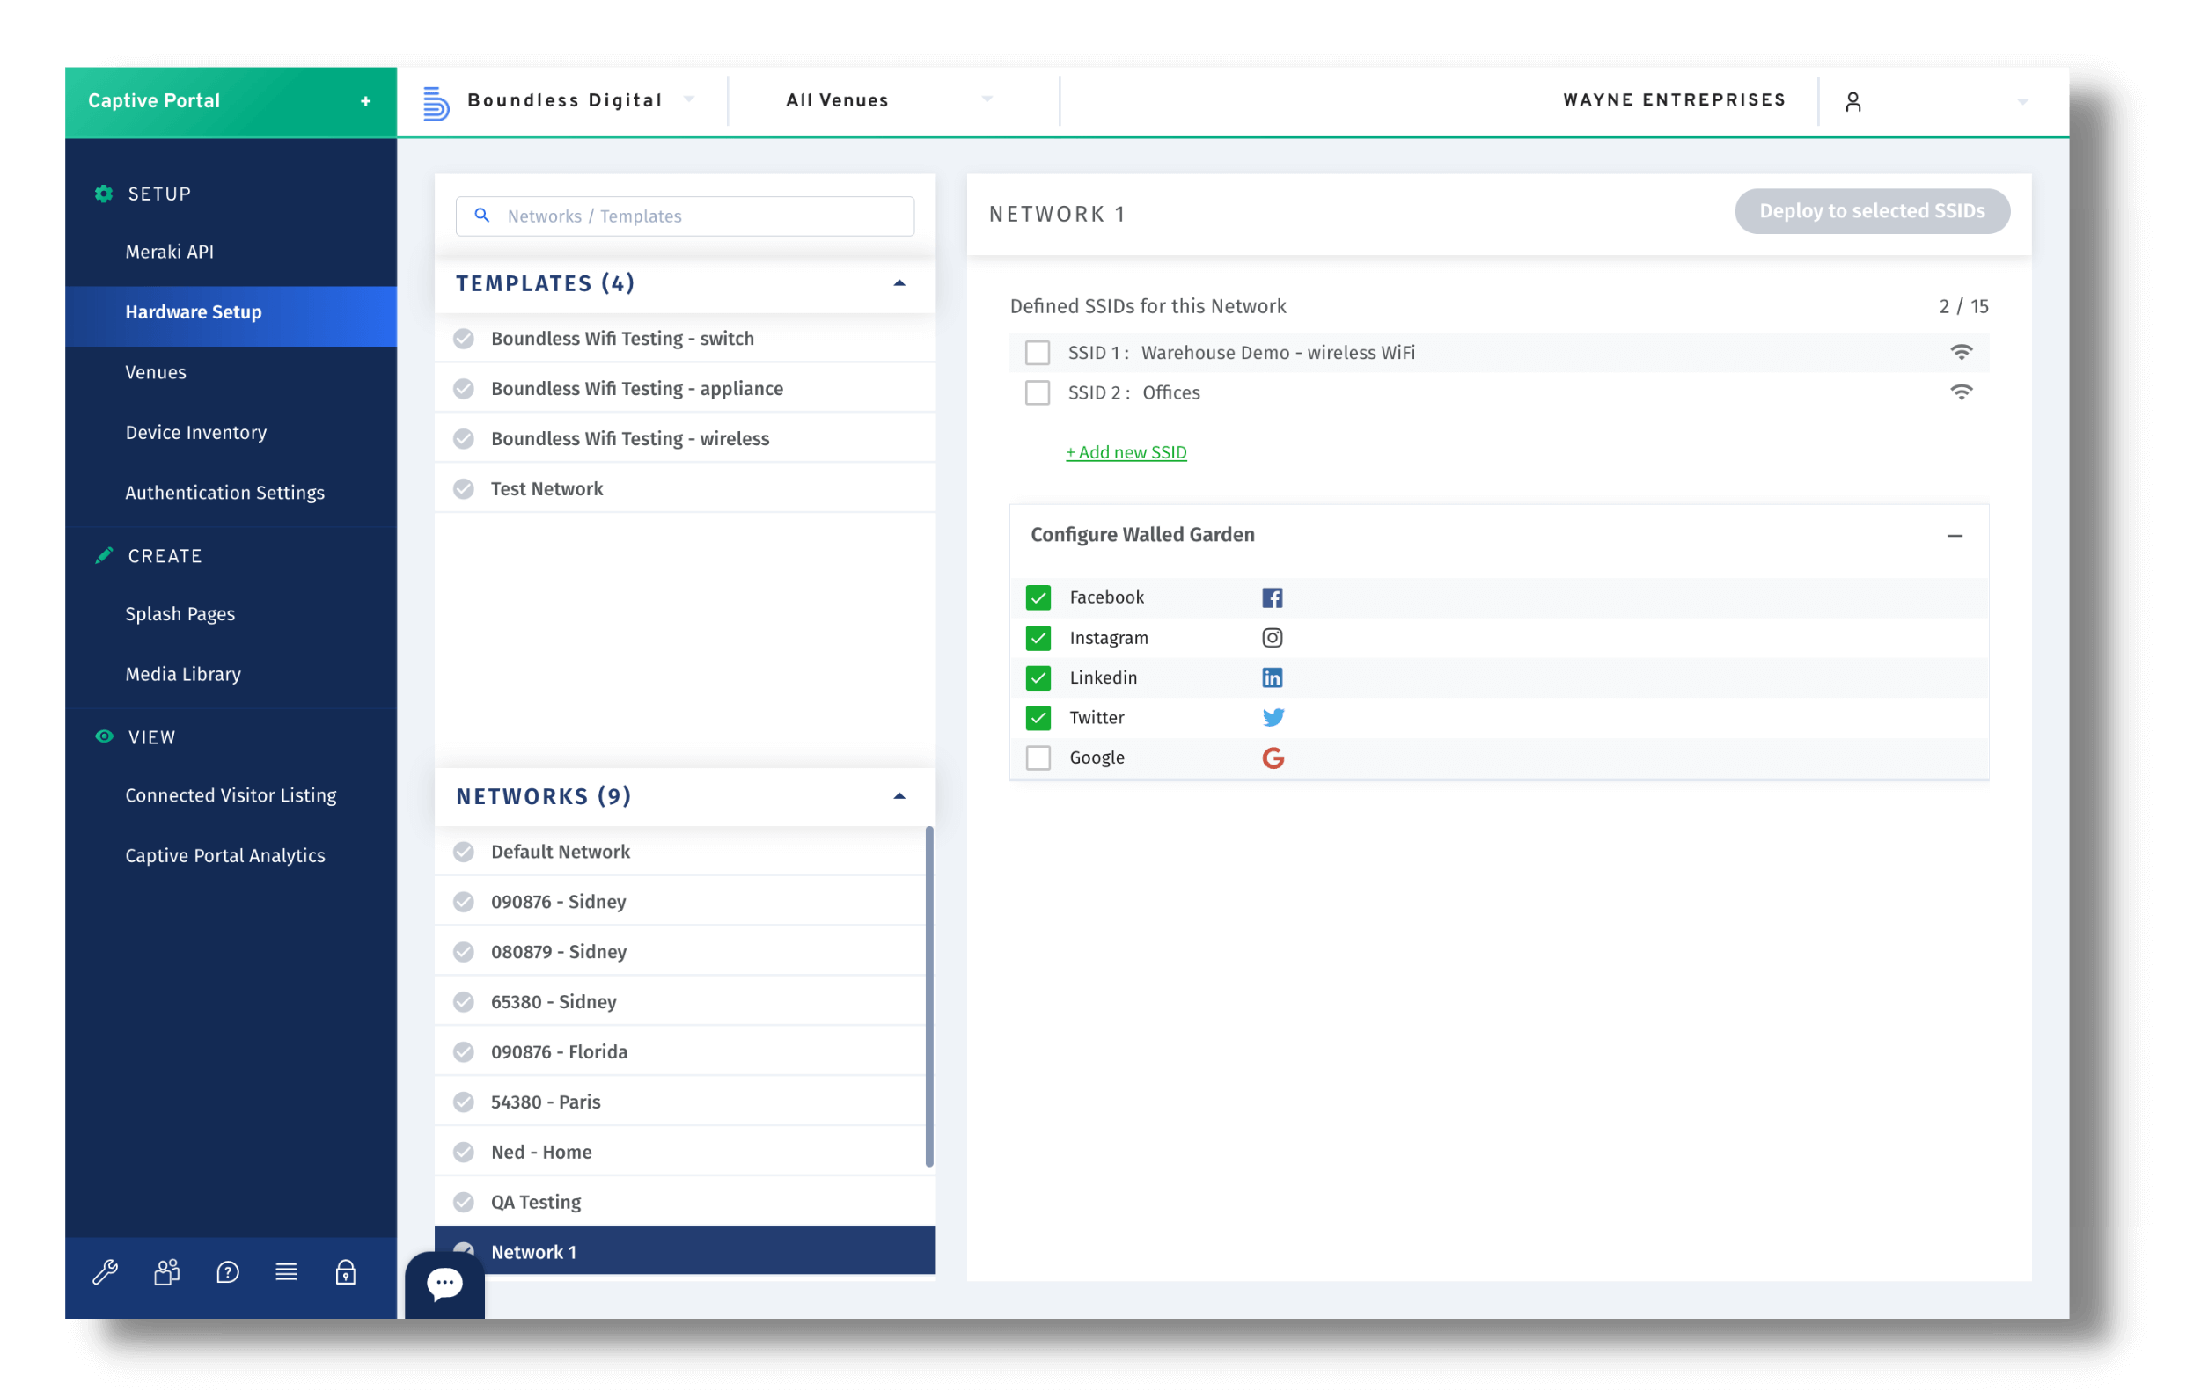Viewport: 2186px width, 1391px height.
Task: Click the user profile icon in top bar
Action: [1853, 100]
